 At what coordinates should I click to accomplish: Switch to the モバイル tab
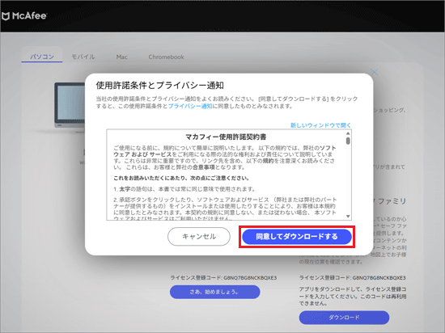pos(83,57)
